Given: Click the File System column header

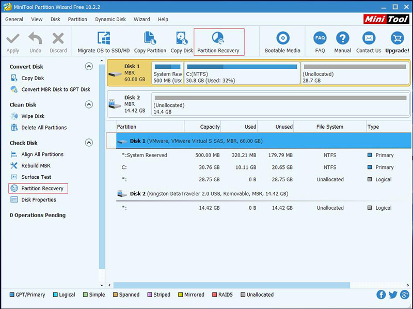Looking at the screenshot, I should click(x=330, y=127).
